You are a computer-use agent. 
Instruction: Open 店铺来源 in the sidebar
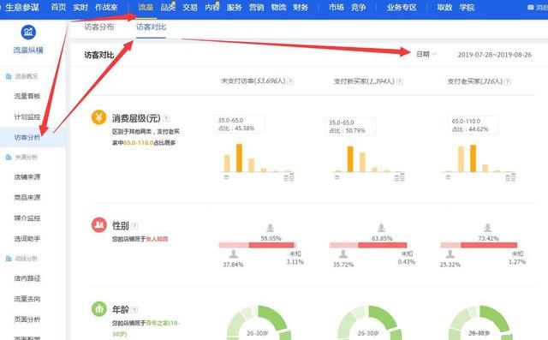pos(27,177)
